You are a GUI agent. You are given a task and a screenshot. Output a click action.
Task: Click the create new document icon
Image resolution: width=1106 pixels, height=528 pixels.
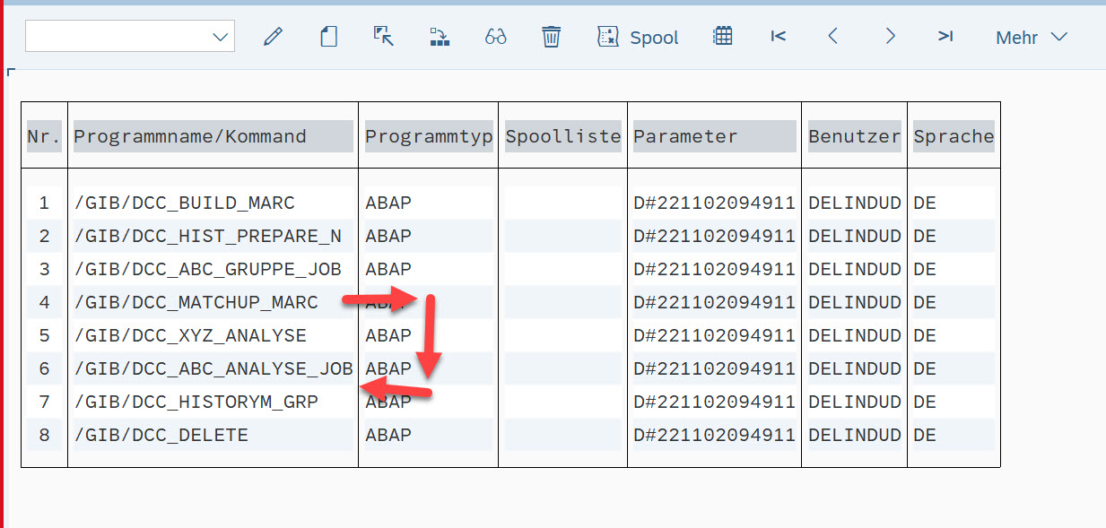[x=329, y=37]
